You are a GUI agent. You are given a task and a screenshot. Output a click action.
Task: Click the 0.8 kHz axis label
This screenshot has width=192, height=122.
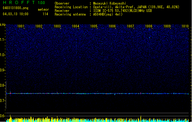[x=3, y=85]
